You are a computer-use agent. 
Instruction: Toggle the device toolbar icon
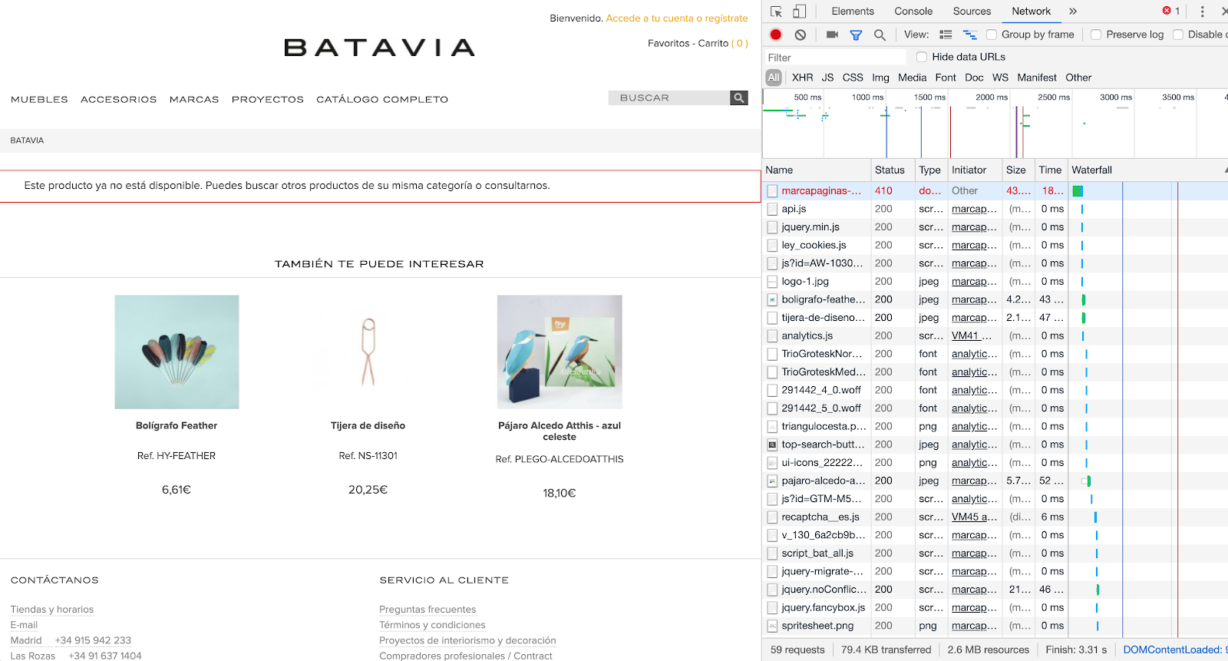[x=799, y=12]
